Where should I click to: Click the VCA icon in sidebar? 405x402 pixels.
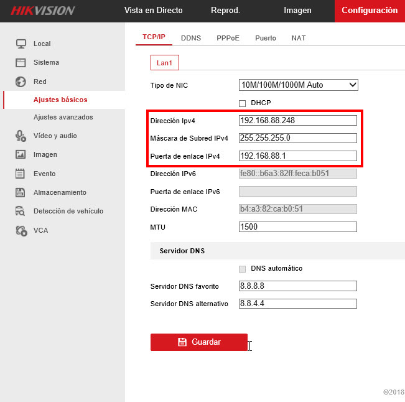[x=21, y=230]
